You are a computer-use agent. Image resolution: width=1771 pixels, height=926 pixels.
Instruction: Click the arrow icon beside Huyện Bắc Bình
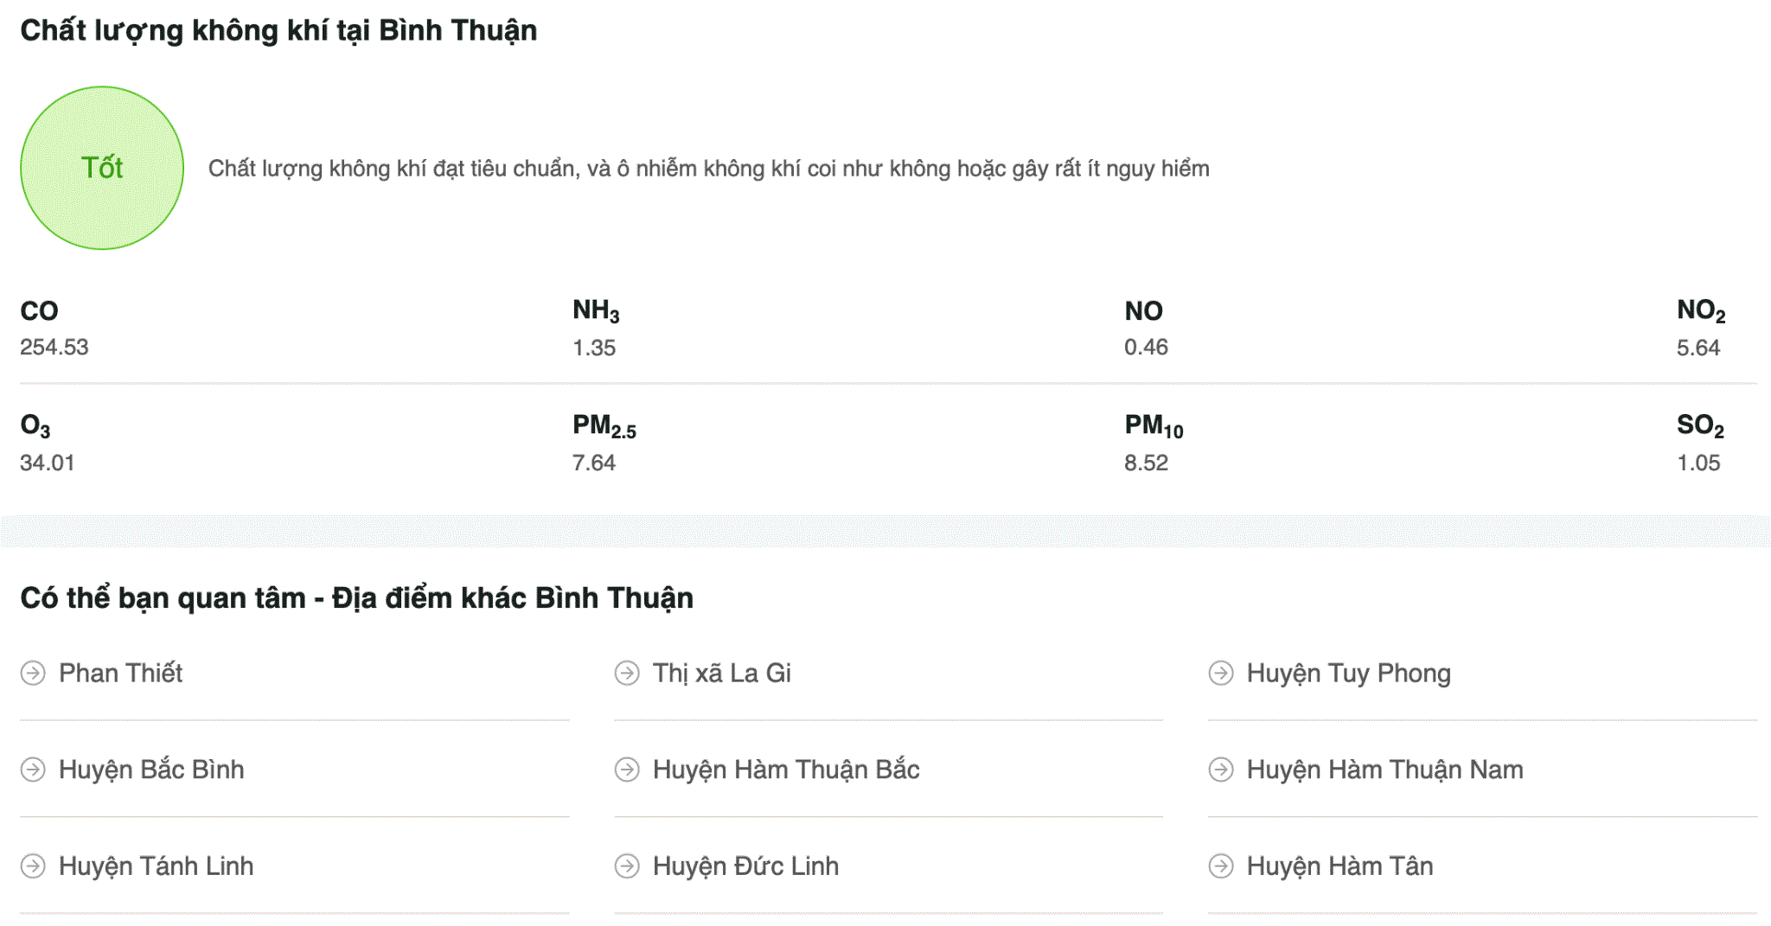pos(33,770)
